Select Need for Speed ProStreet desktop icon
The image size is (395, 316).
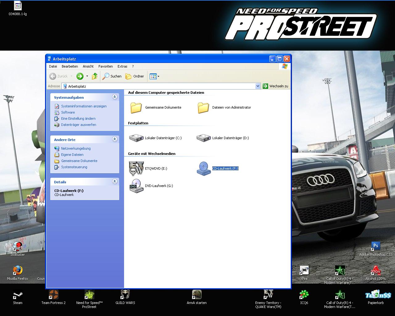click(89, 294)
